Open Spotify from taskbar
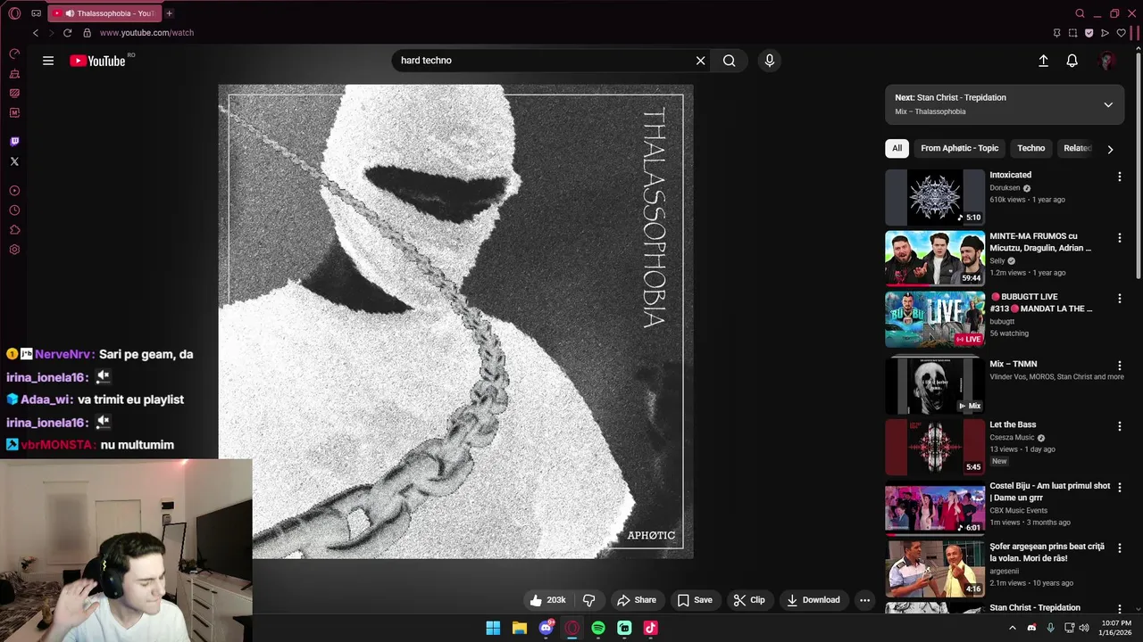The width and height of the screenshot is (1143, 642). click(598, 628)
